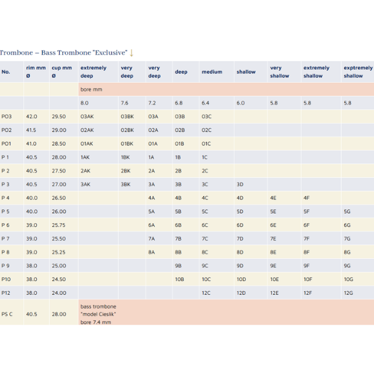Select the 03AK mouthpiece cell
This screenshot has height=374, width=374.
[x=87, y=116]
